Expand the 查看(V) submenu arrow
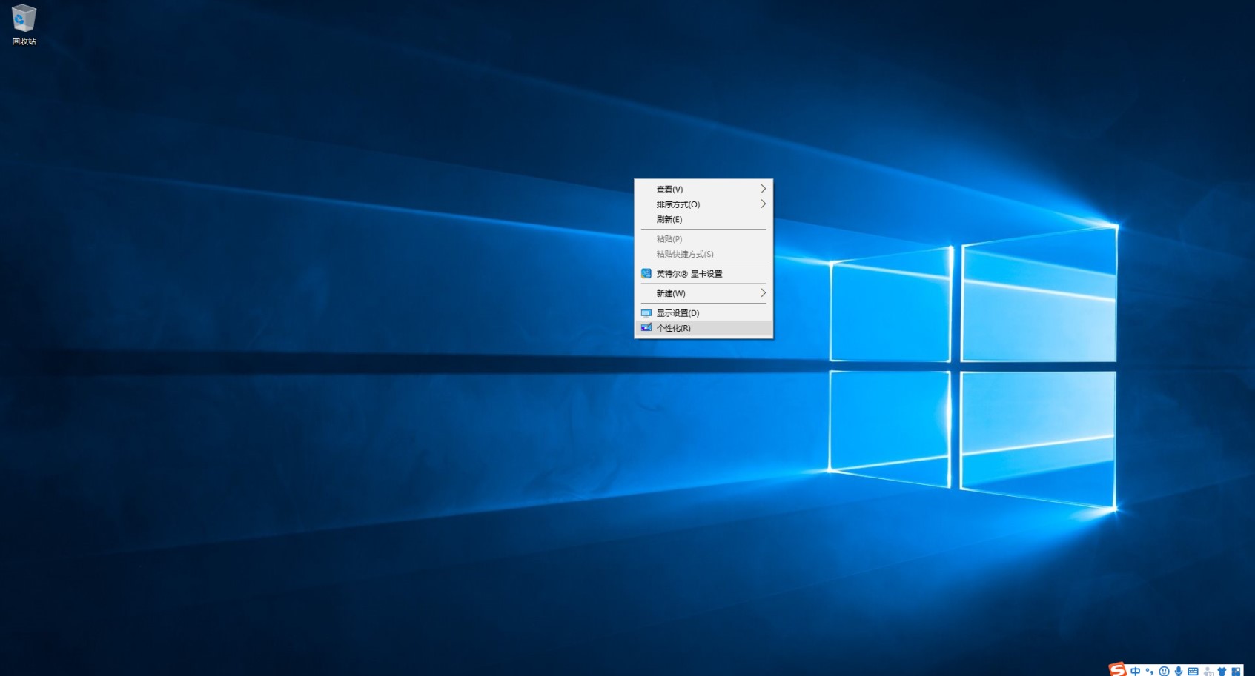This screenshot has height=676, width=1255. (763, 189)
